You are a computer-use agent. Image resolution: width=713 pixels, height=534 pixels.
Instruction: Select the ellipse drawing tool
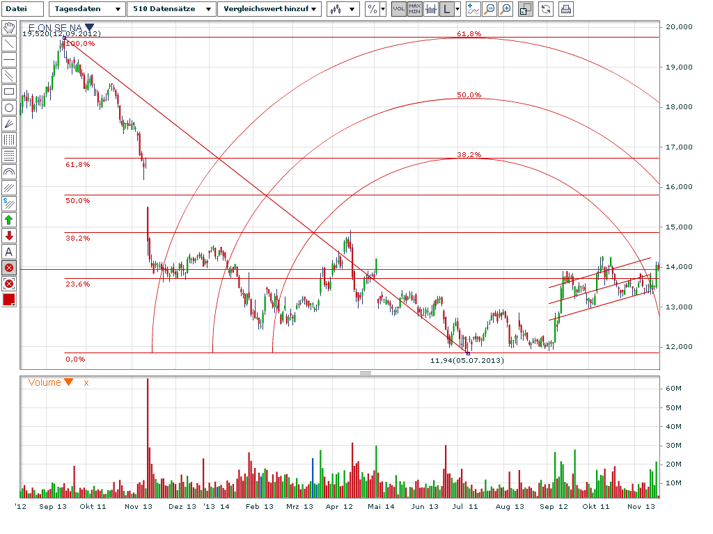9,108
